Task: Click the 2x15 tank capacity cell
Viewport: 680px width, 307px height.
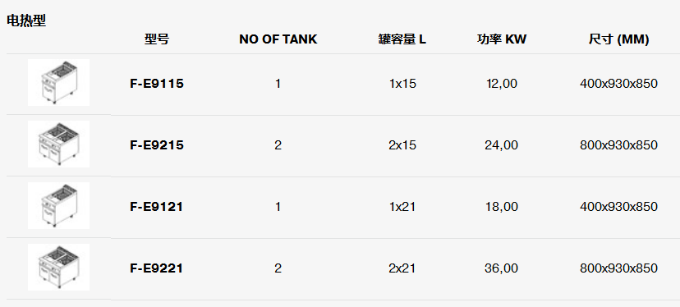Action: tap(402, 145)
